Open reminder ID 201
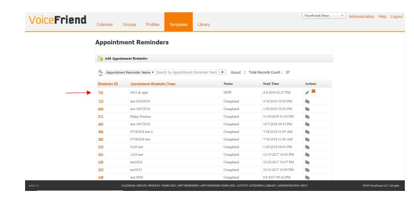 (101, 155)
